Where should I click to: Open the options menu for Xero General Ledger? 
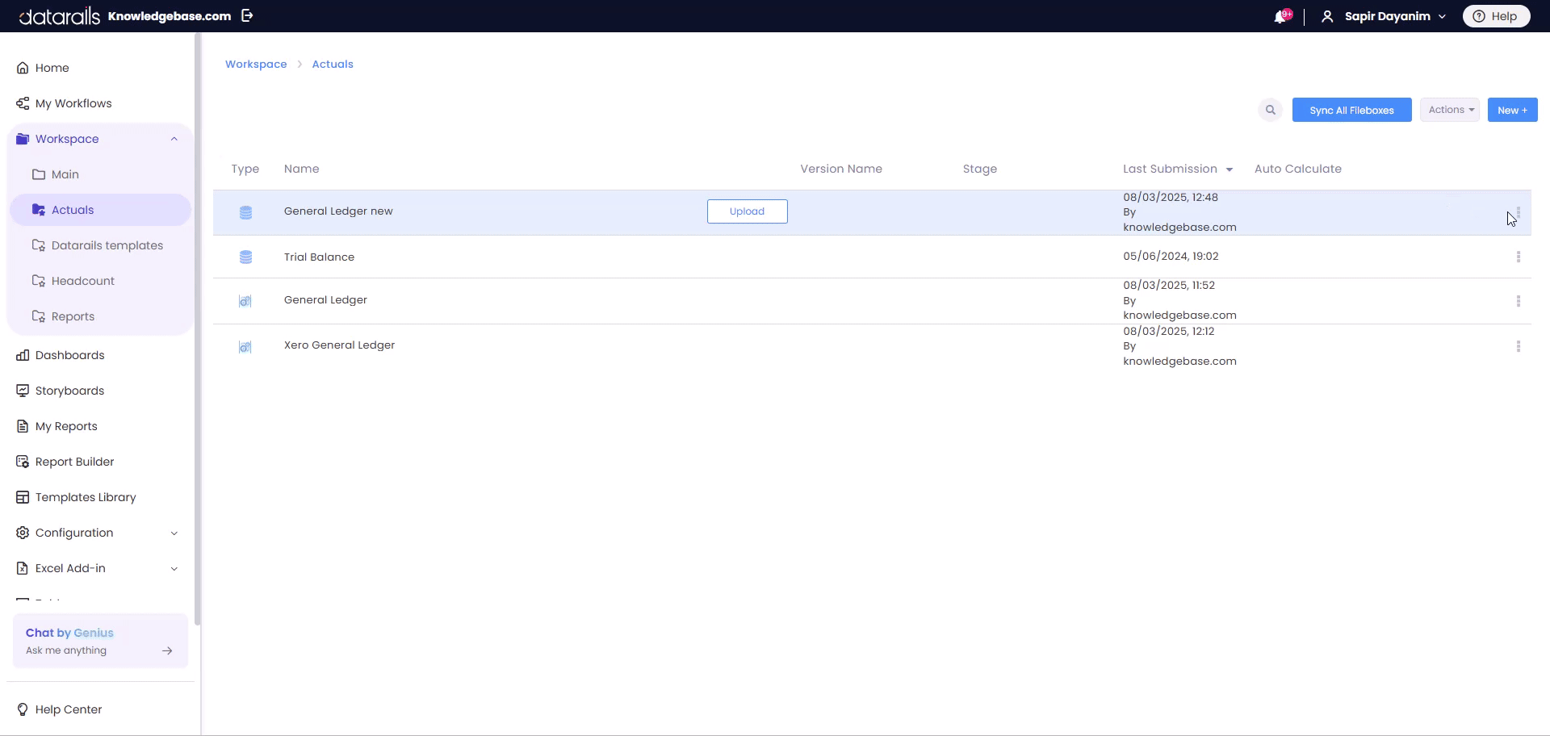click(1519, 346)
